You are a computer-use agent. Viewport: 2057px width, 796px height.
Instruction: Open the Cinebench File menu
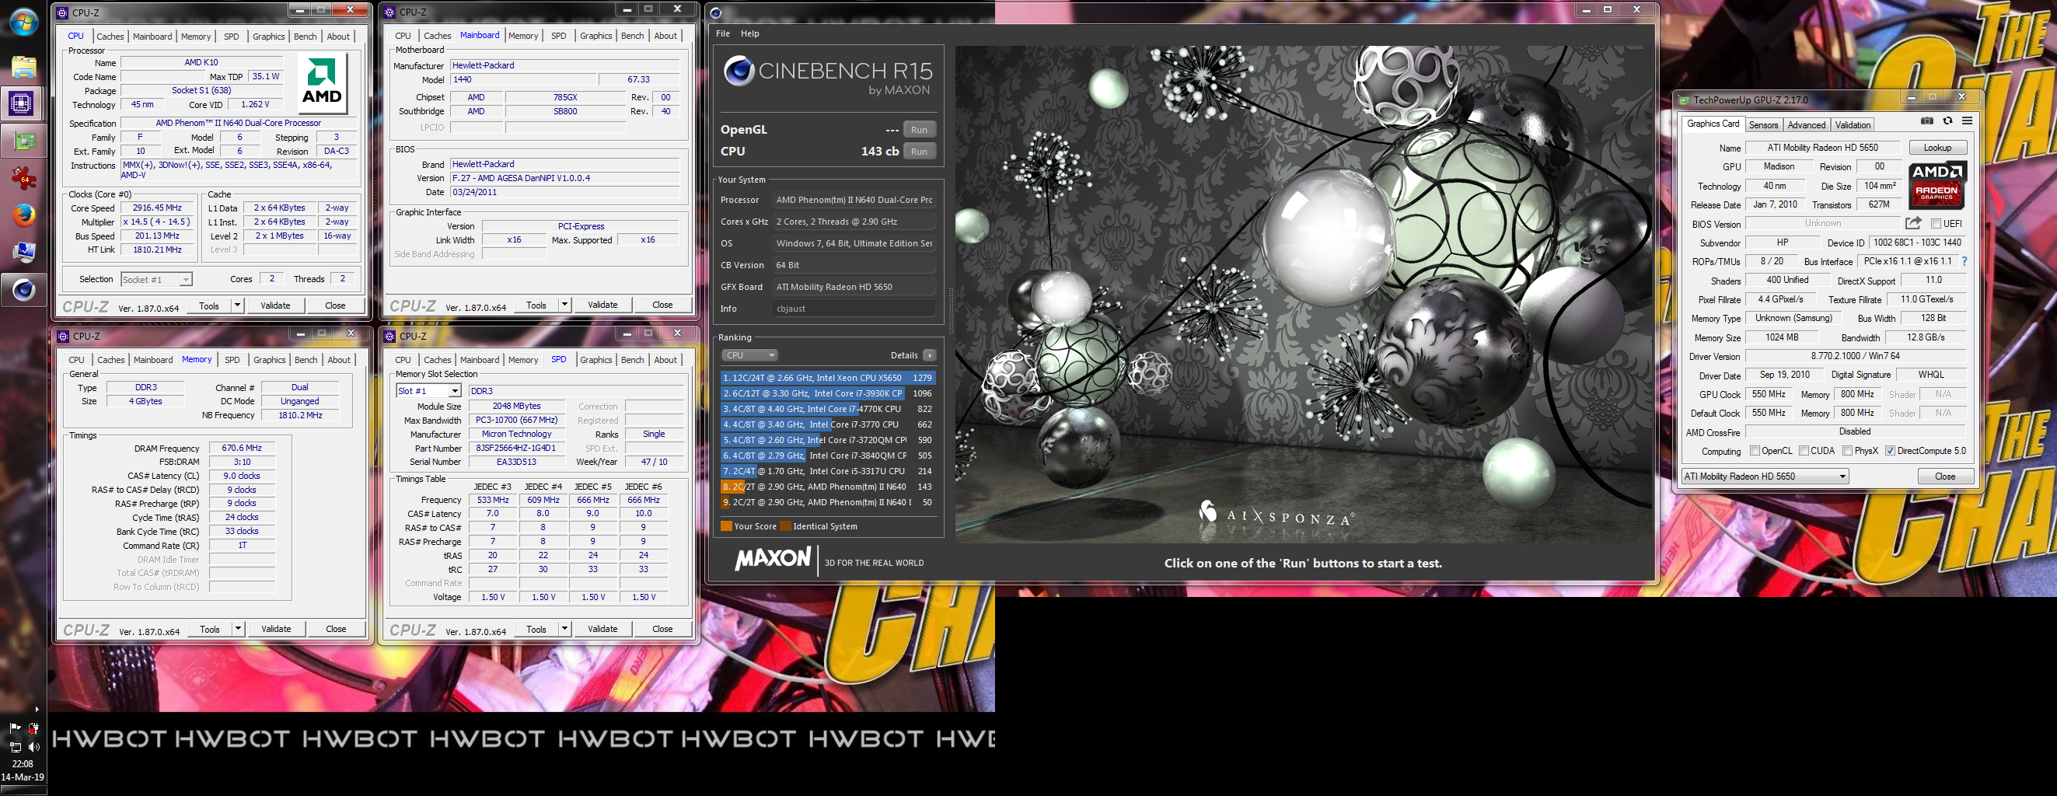coord(723,33)
